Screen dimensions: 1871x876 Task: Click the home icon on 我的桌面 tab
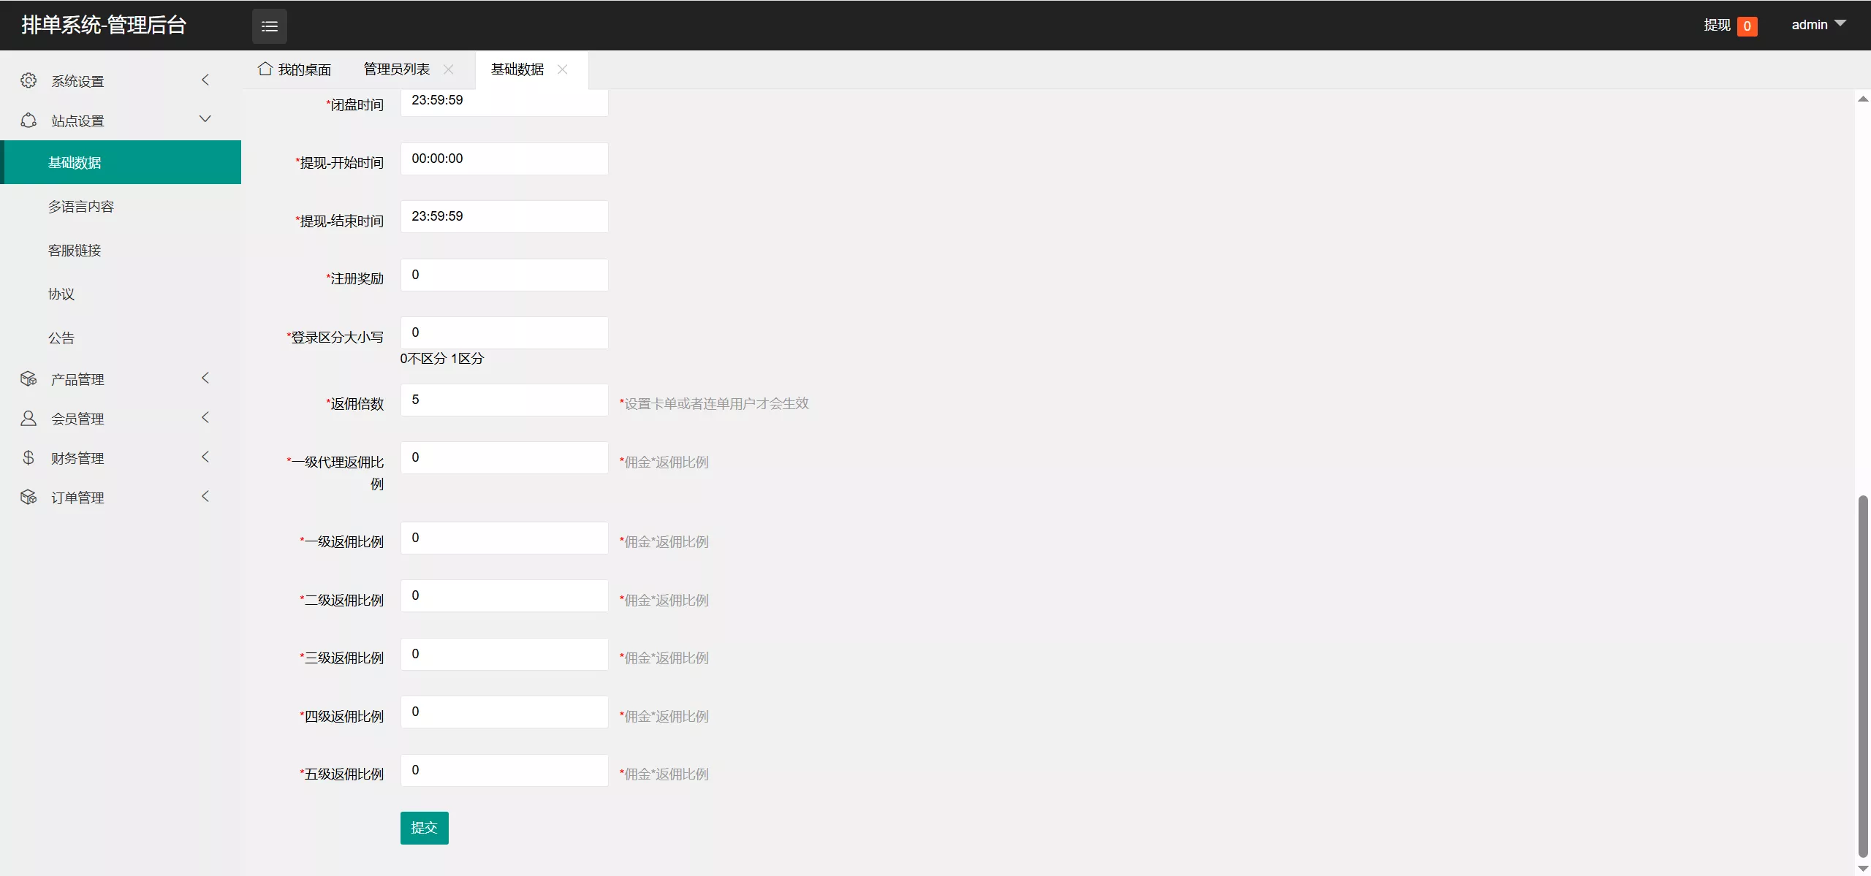click(265, 69)
